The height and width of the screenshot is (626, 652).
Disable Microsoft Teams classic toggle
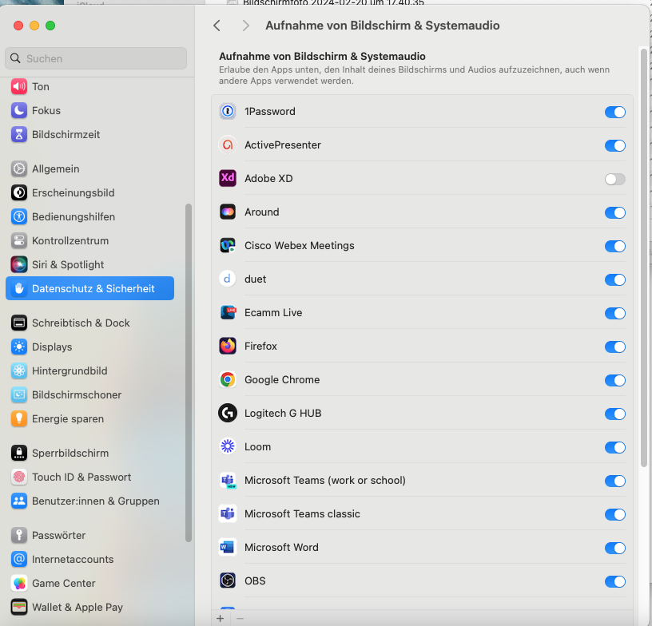tap(615, 515)
